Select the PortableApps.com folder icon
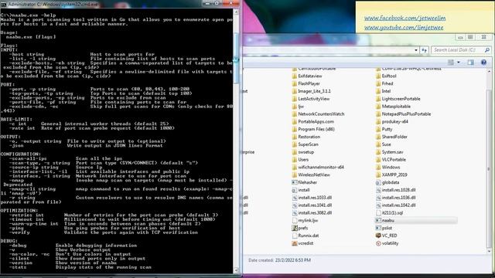The width and height of the screenshot is (495, 278). point(295,121)
